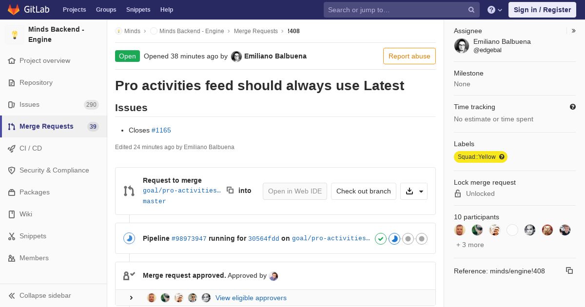Click the running pipeline status icon
Image resolution: width=585 pixels, height=307 pixels.
tap(129, 238)
